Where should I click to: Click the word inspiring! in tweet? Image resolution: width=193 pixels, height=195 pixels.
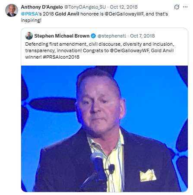tap(31, 20)
